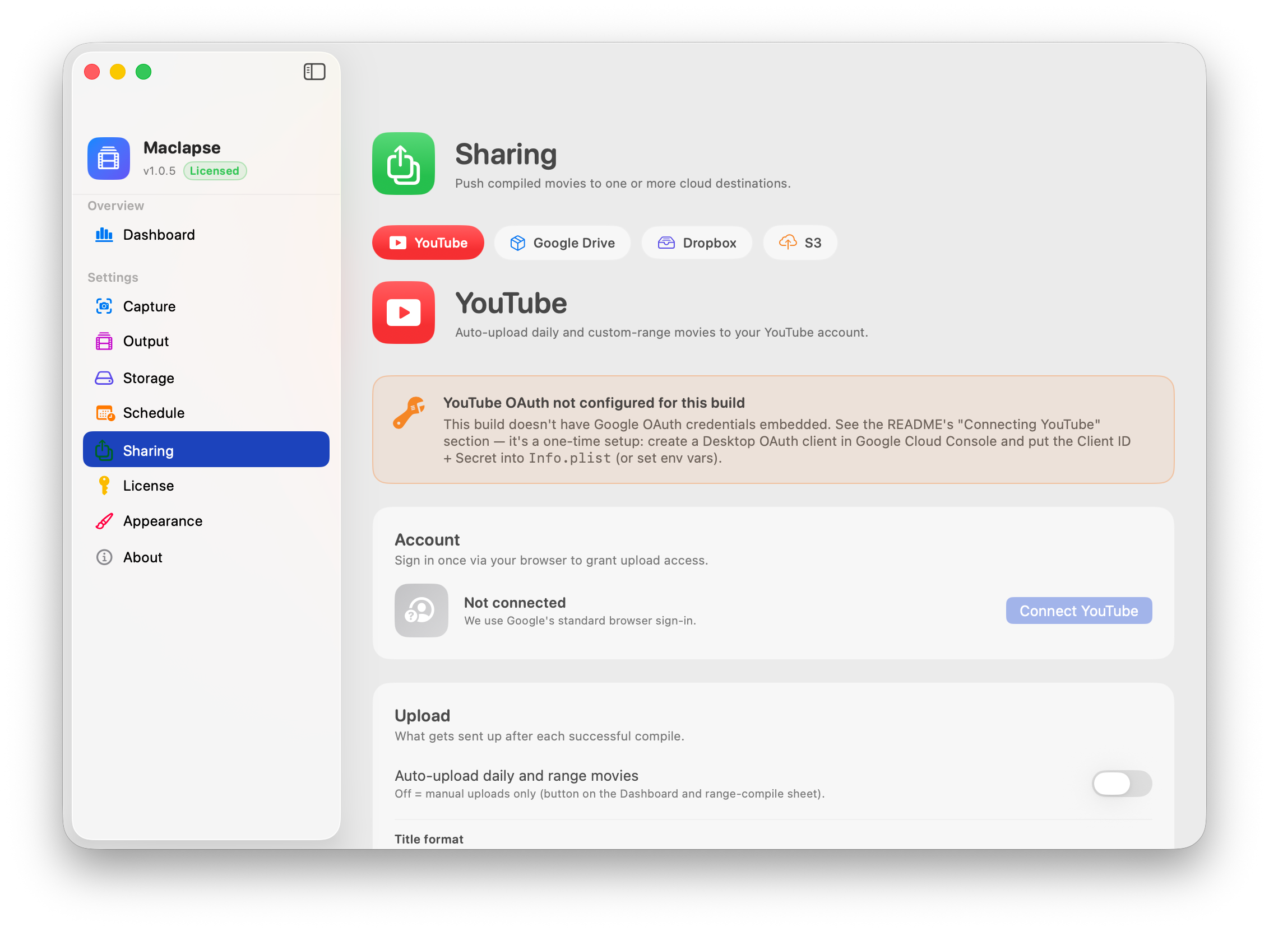The width and height of the screenshot is (1269, 932).
Task: Toggle the sidebar visibility icon
Action: pyautogui.click(x=314, y=72)
